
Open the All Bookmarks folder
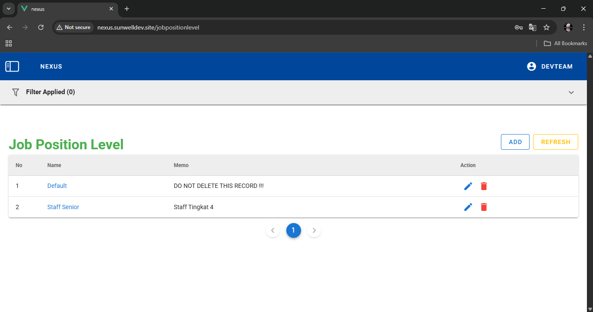[566, 43]
